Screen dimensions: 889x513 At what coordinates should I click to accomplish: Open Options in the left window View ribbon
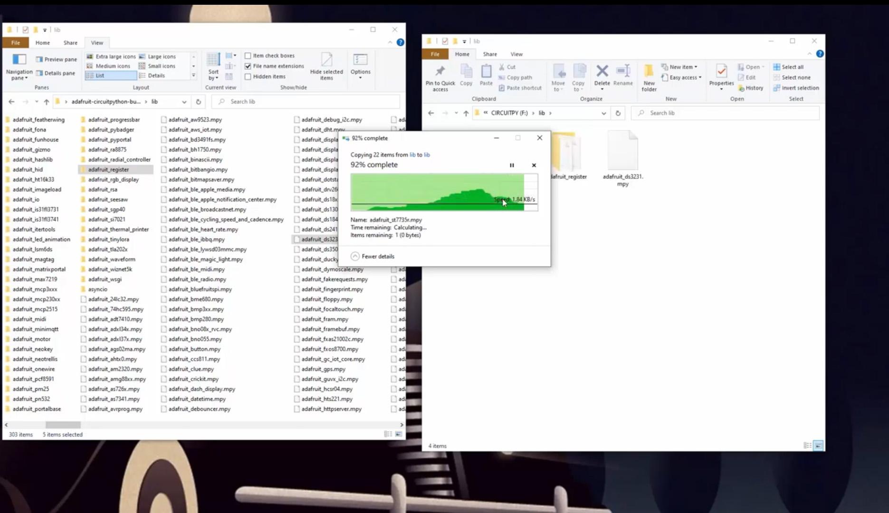(x=361, y=66)
